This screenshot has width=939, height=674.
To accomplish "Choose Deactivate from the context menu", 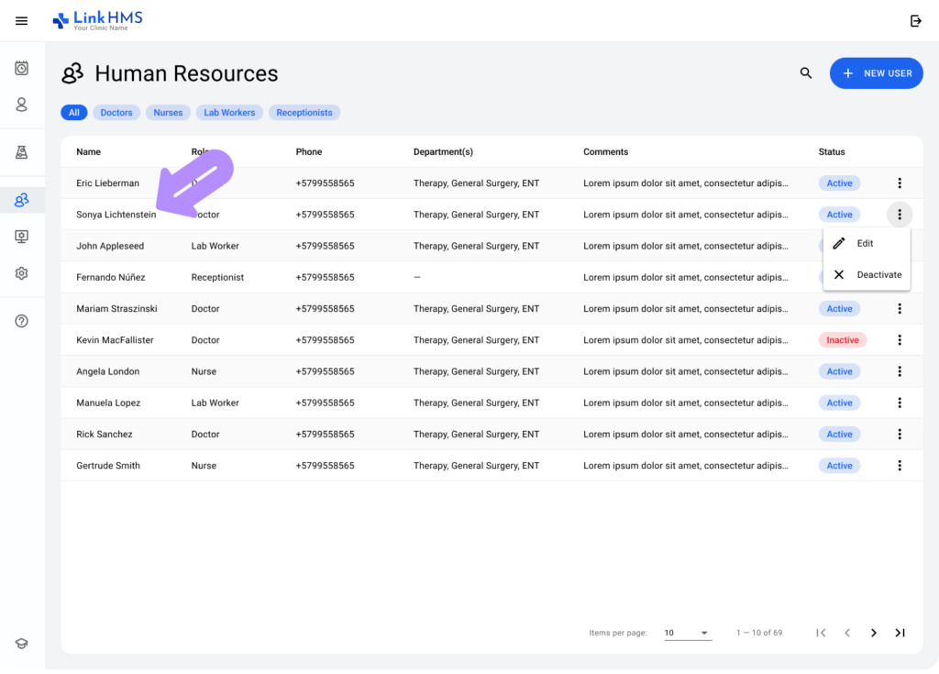I will tap(867, 275).
